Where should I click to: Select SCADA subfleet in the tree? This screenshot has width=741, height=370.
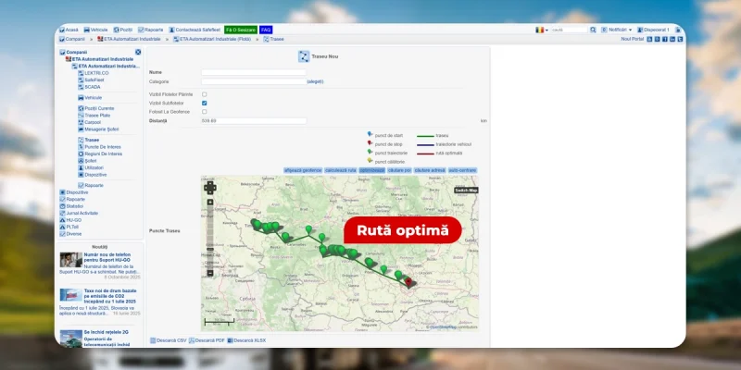(x=89, y=87)
